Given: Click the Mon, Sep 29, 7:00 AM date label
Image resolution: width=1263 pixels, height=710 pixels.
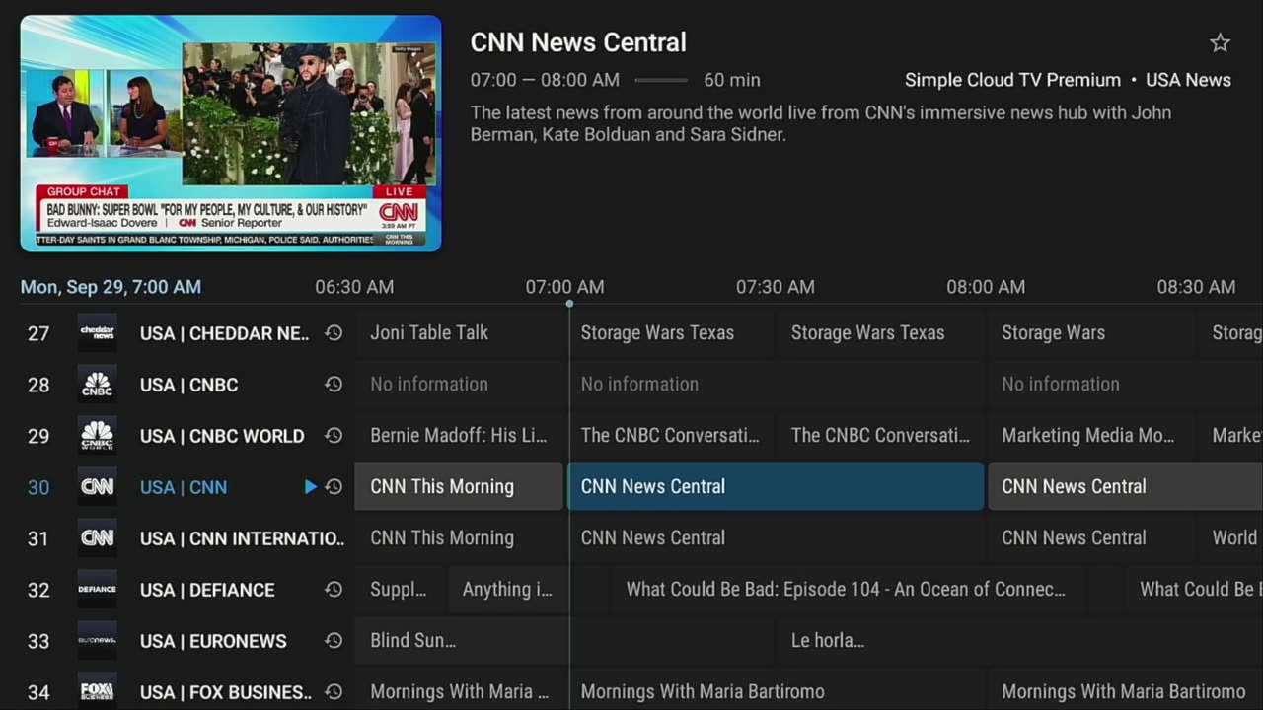Looking at the screenshot, I should click(111, 287).
